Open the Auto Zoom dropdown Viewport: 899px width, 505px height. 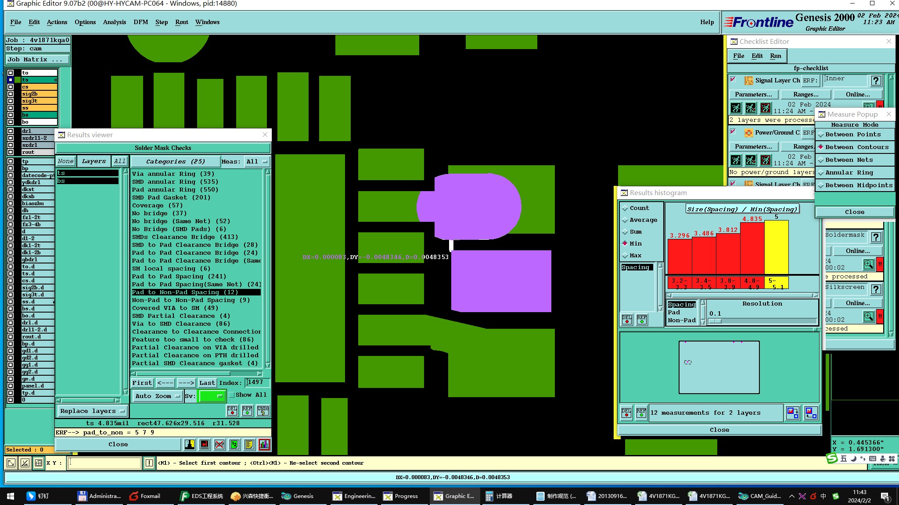[157, 396]
